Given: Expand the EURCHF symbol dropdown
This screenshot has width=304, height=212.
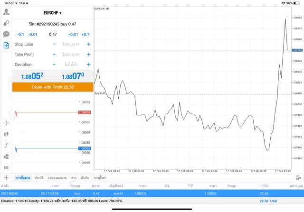Looking at the screenshot, I should tap(52, 12).
